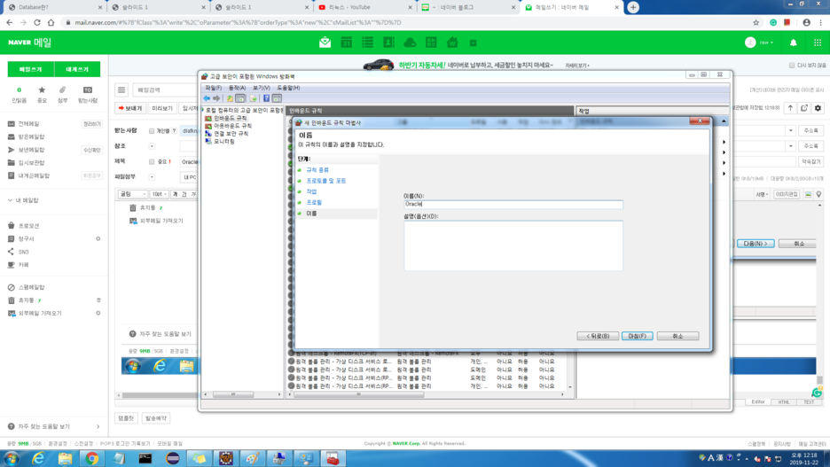830x467 pixels.
Task: Click the 뒤로(B) back button
Action: (598, 336)
